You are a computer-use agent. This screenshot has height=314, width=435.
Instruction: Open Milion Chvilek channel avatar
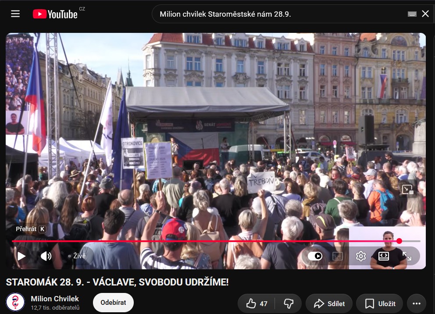15,302
